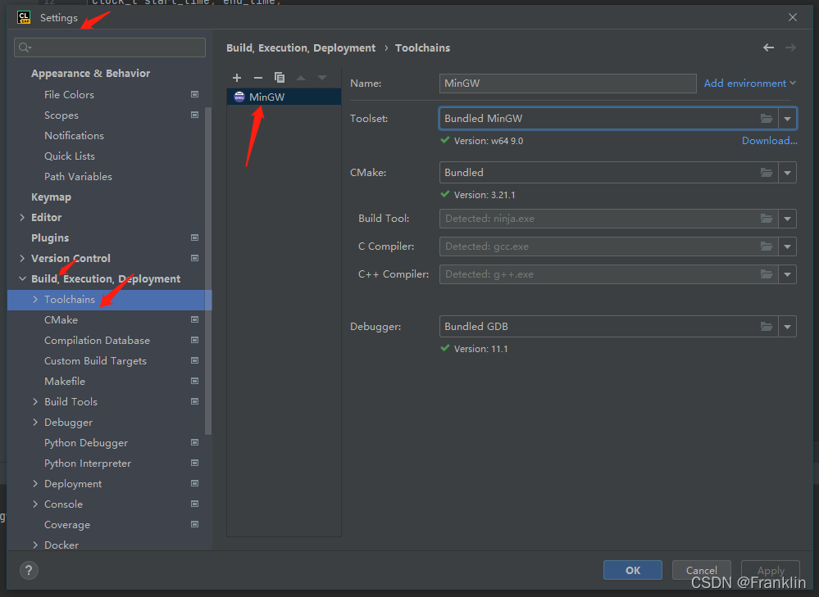Browse folder for CMake path
The width and height of the screenshot is (819, 597).
(x=767, y=172)
